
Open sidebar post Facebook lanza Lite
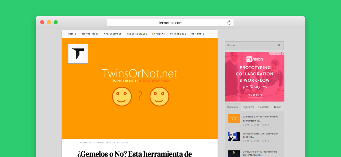pyautogui.click(x=260, y=135)
